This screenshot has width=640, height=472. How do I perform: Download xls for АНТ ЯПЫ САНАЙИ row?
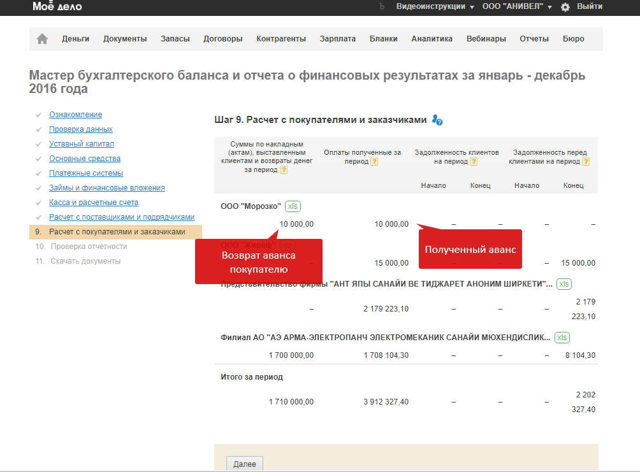pyautogui.click(x=564, y=284)
